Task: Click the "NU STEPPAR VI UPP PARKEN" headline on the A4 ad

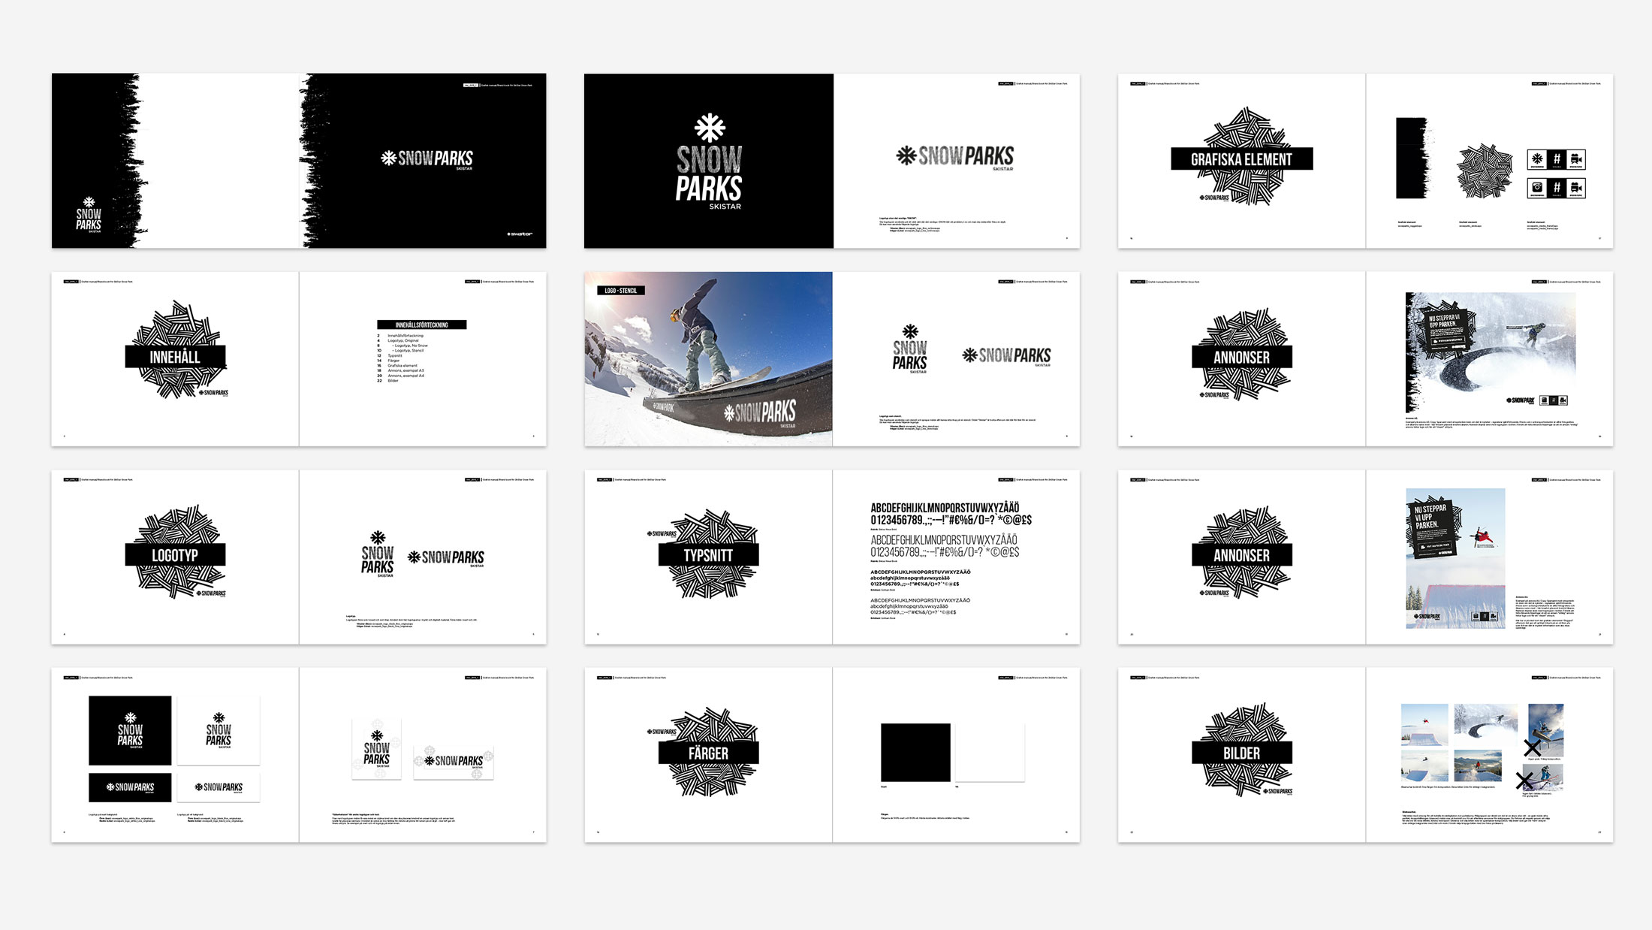Action: [x=1430, y=517]
